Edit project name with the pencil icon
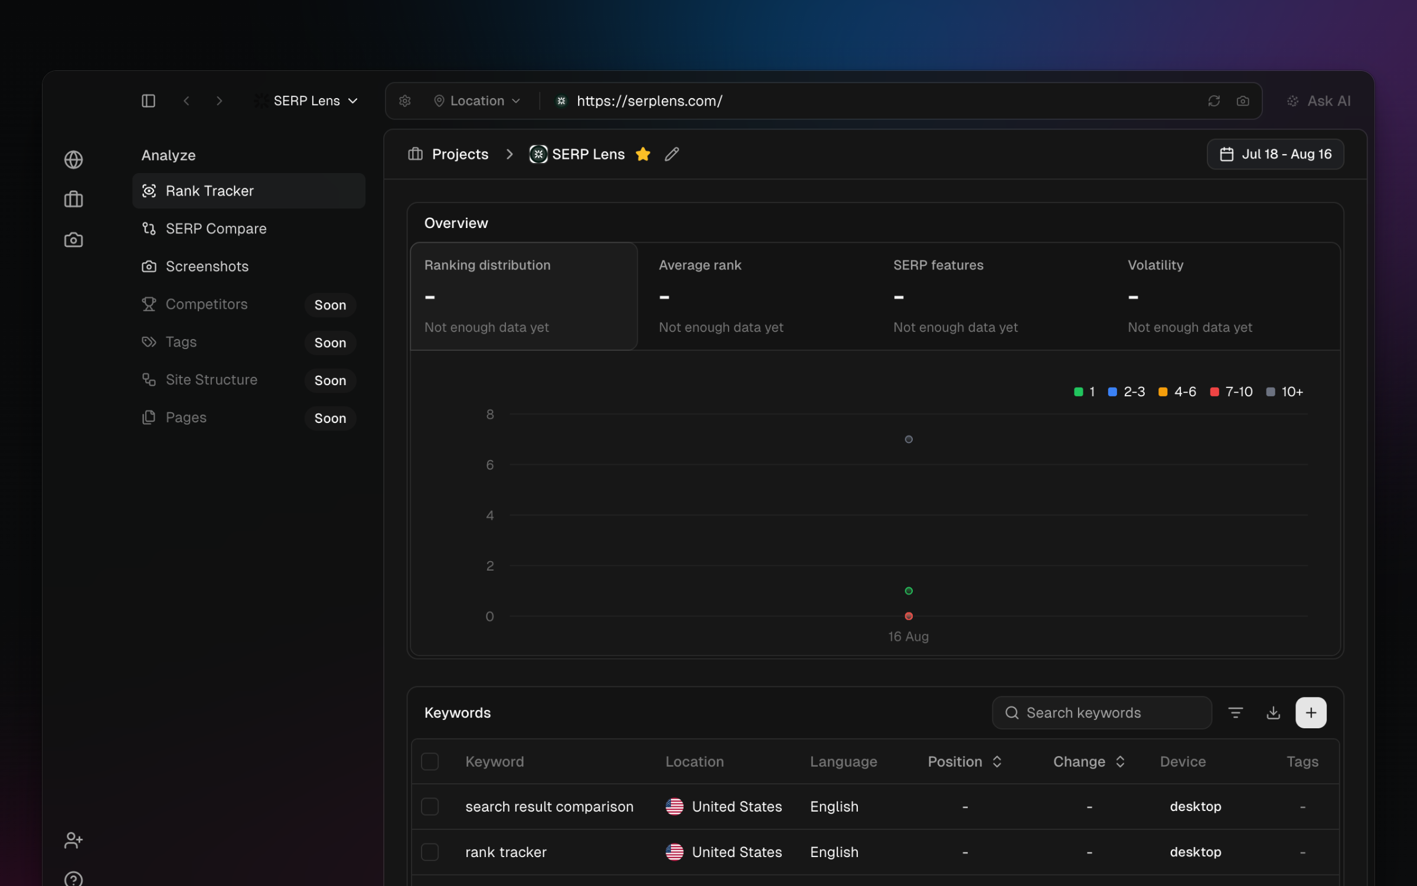1417x886 pixels. [x=672, y=154]
